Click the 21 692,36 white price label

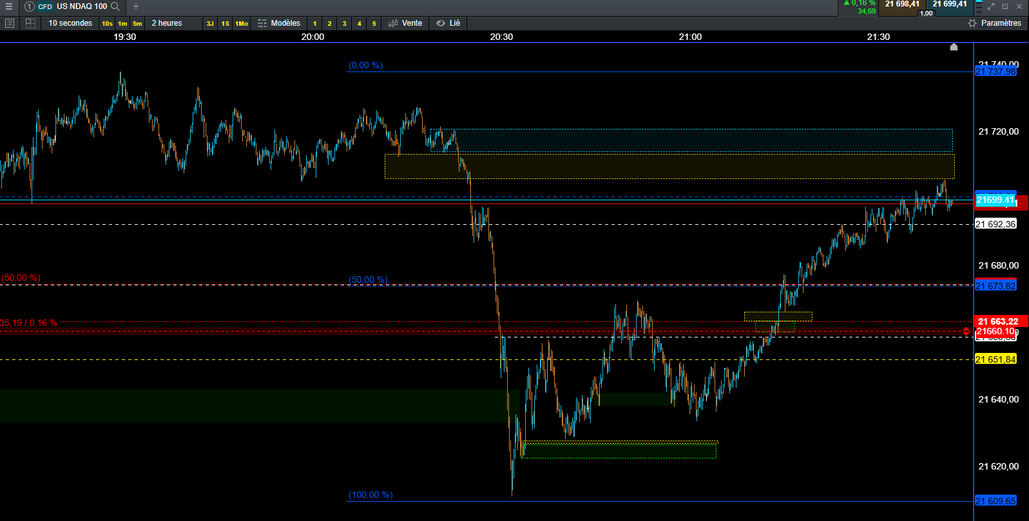pyautogui.click(x=995, y=224)
